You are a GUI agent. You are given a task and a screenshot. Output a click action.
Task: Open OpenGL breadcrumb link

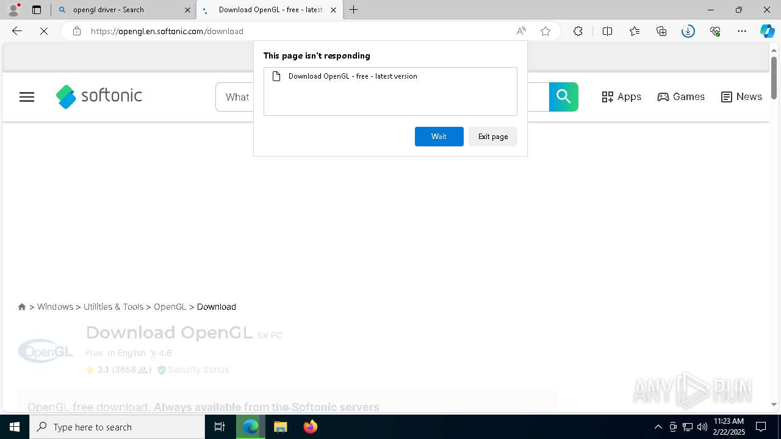click(170, 307)
